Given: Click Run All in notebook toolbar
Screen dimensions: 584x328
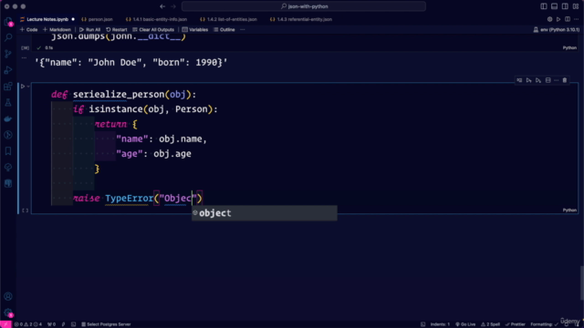Looking at the screenshot, I should [x=89, y=30].
